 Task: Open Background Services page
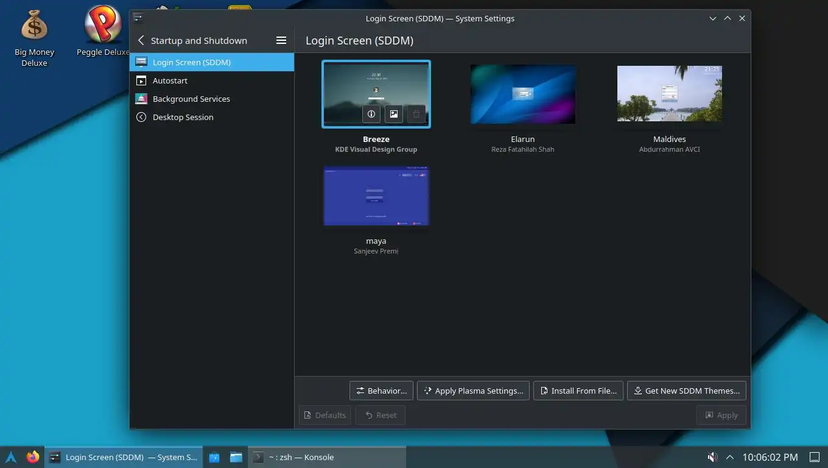click(x=212, y=99)
